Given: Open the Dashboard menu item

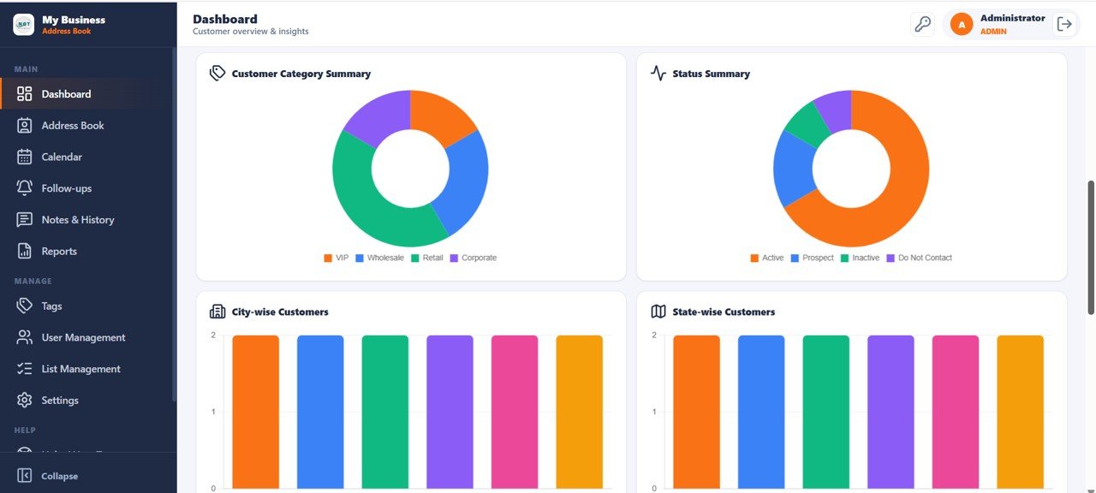Looking at the screenshot, I should click(x=87, y=94).
